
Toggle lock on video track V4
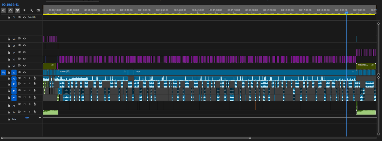coord(9,52)
